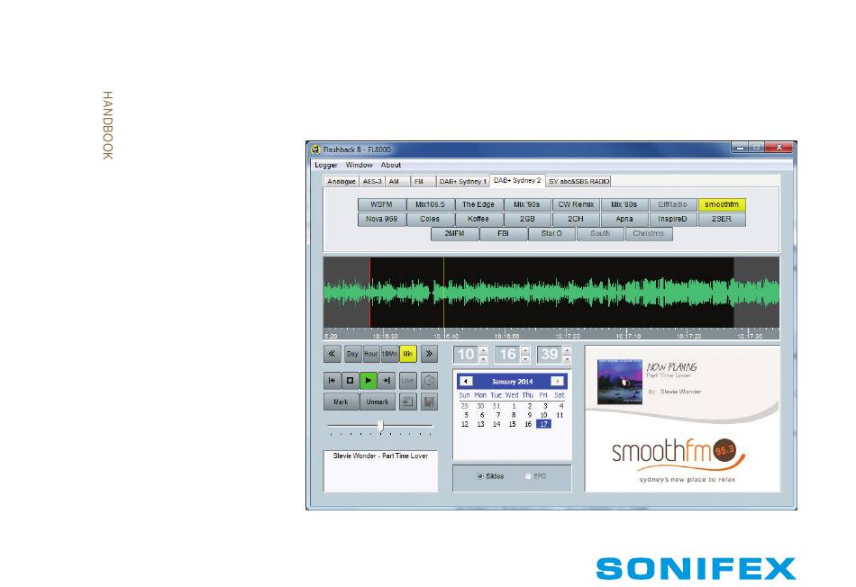Viewport: 856px width, 587px height.
Task: Choose the 2GB channel
Action: pos(527,219)
